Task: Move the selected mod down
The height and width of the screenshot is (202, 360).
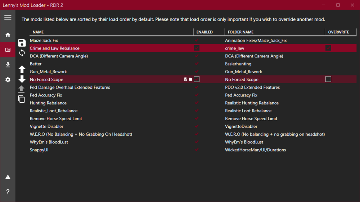Action: pos(22,79)
